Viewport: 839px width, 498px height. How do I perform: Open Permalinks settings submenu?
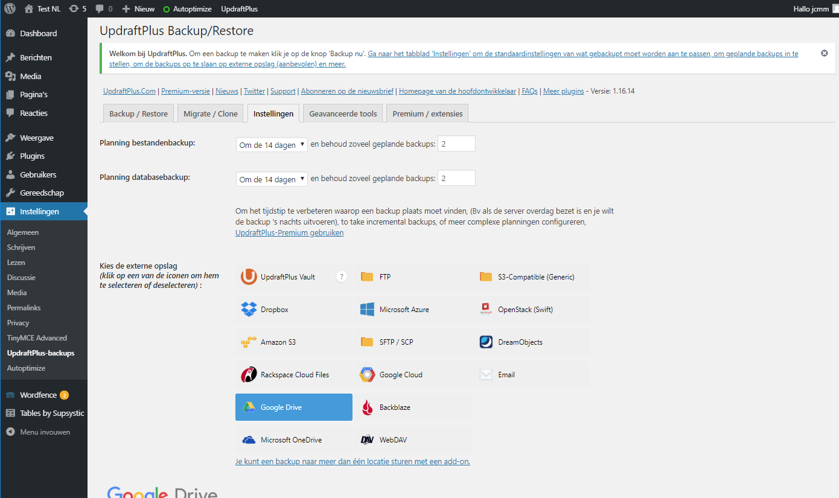click(24, 308)
